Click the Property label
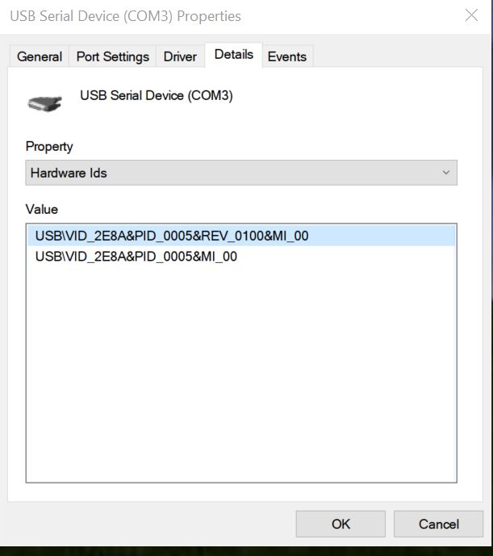The height and width of the screenshot is (556, 493). (x=49, y=146)
